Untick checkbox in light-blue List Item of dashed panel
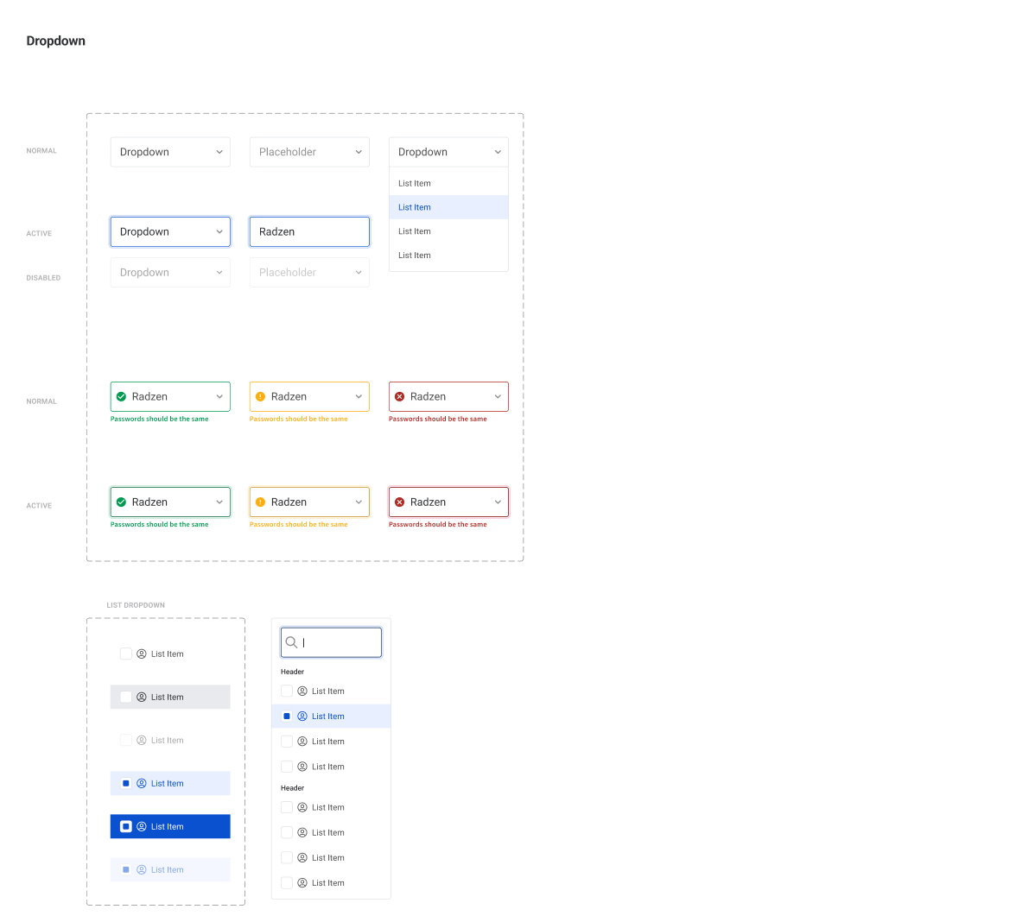Image resolution: width=1035 pixels, height=922 pixels. [125, 783]
